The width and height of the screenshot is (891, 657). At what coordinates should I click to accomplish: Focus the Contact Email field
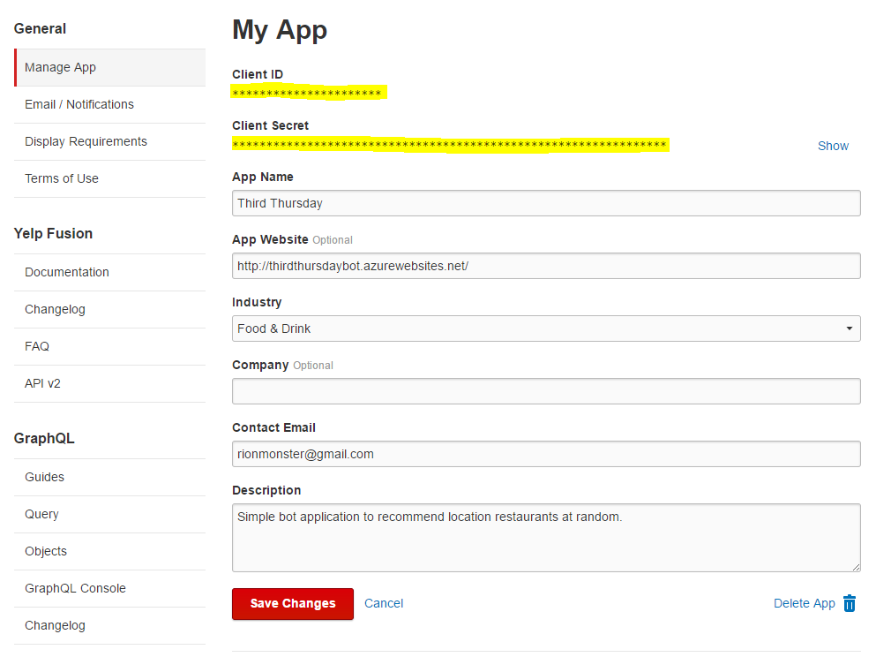point(546,453)
